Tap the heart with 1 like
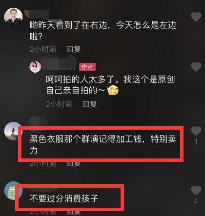Screen dimensions: 205x216 pos(196,131)
